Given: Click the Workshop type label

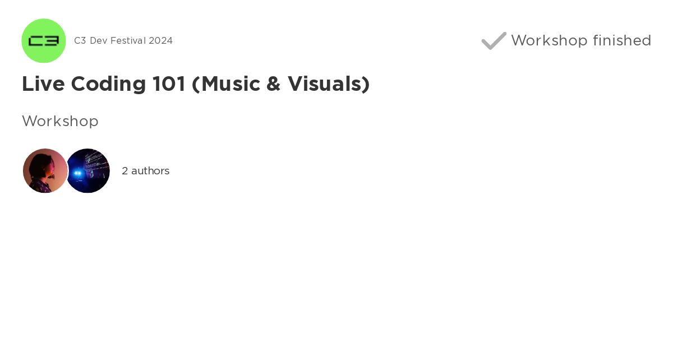Looking at the screenshot, I should tap(60, 121).
